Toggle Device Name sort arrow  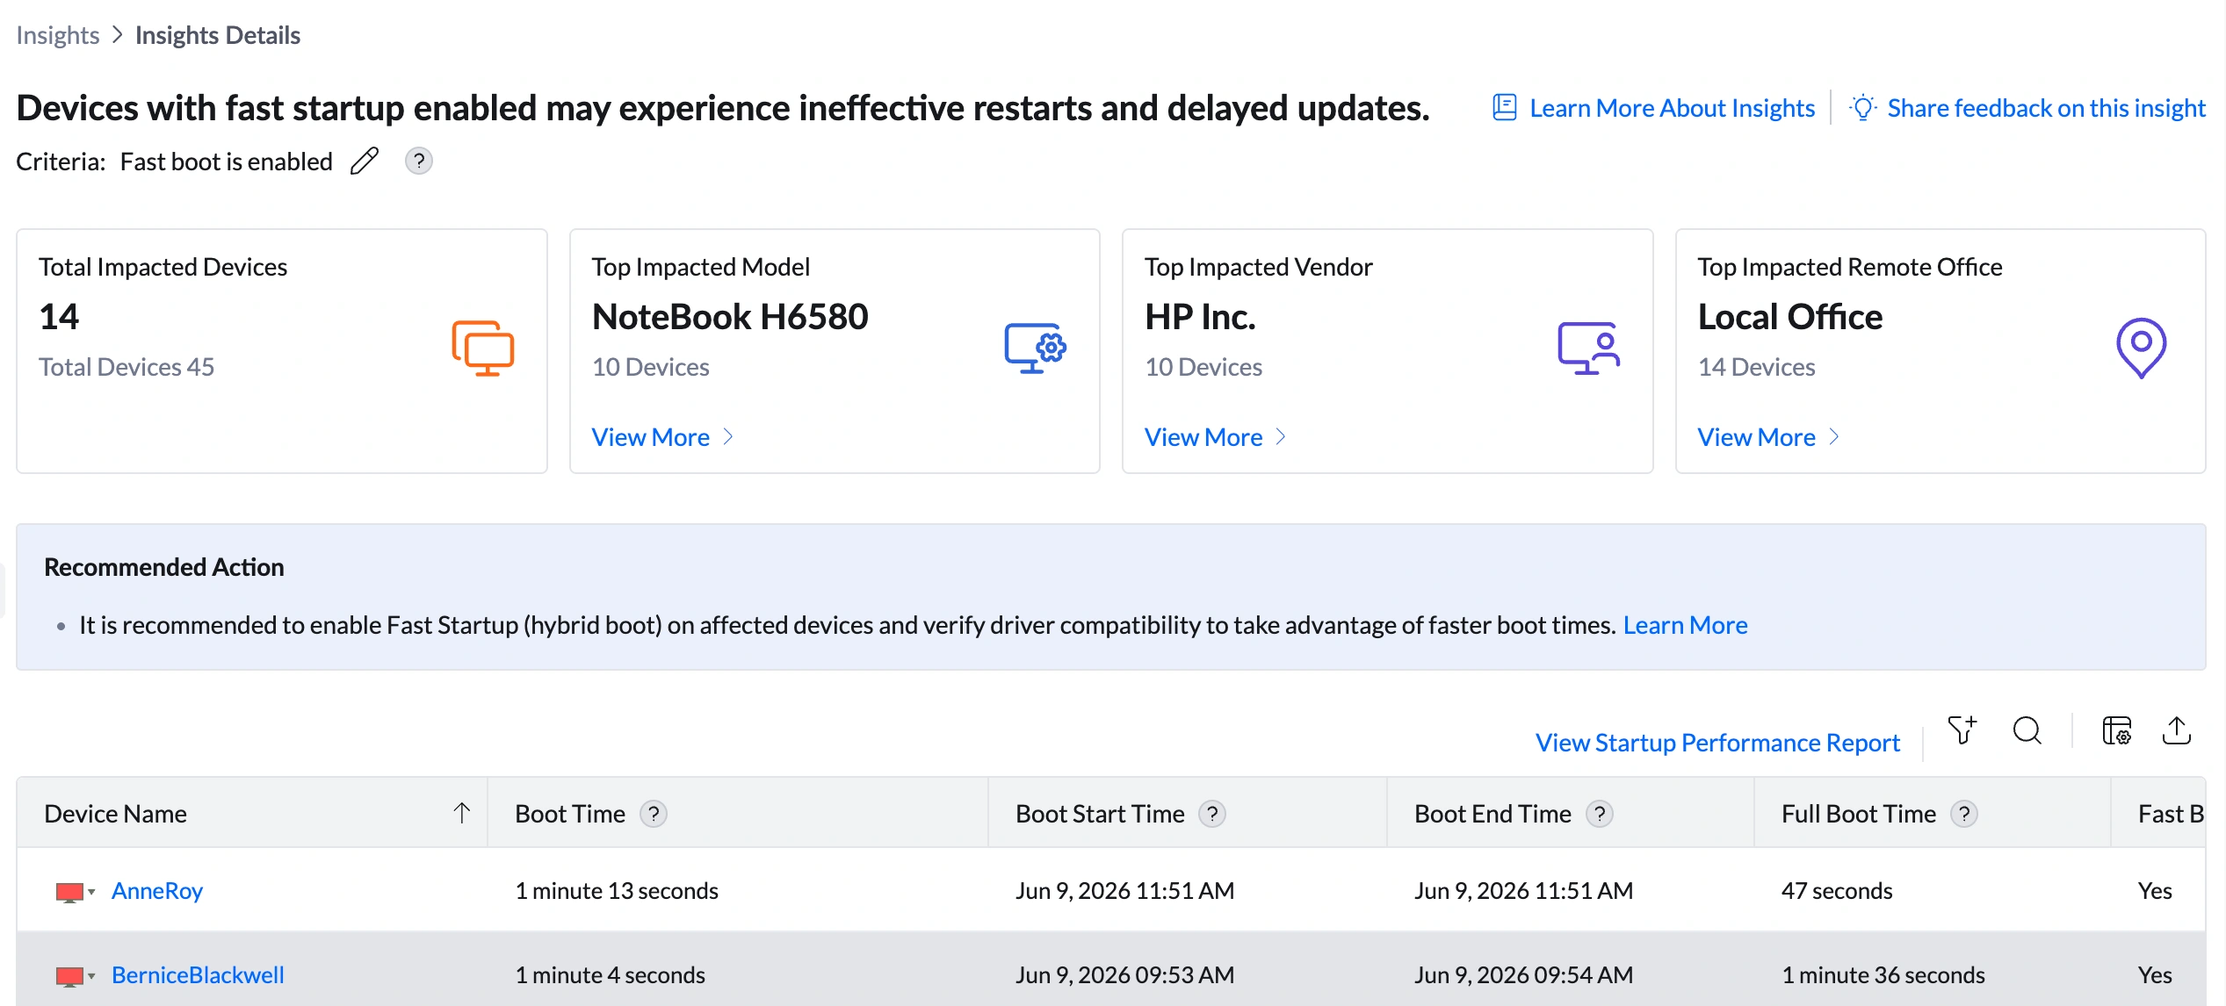pyautogui.click(x=462, y=813)
